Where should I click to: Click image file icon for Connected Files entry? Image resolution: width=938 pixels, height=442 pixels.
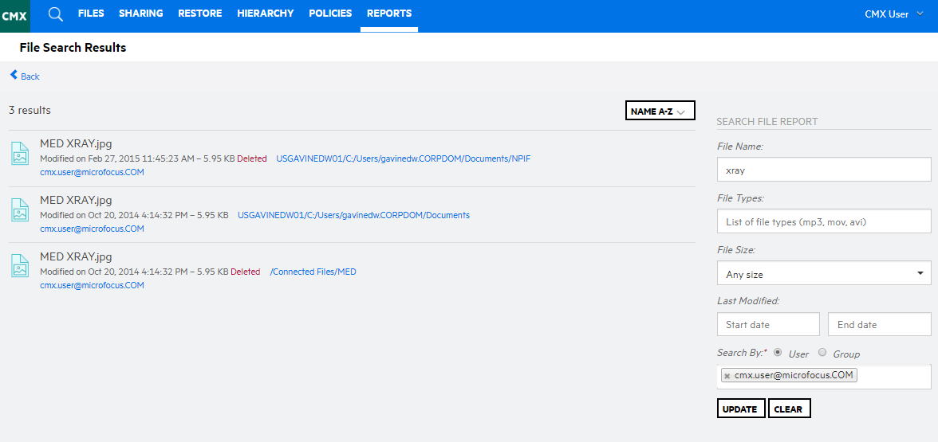21,265
